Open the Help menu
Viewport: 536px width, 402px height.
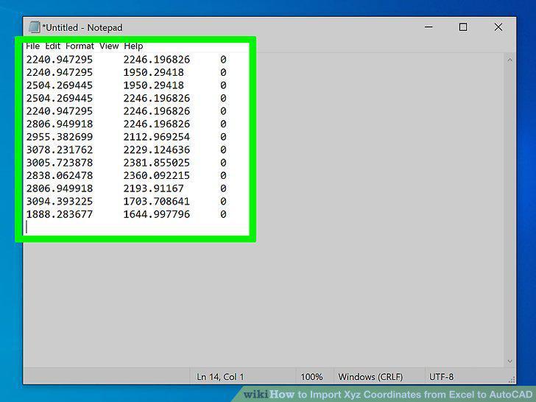[x=133, y=46]
